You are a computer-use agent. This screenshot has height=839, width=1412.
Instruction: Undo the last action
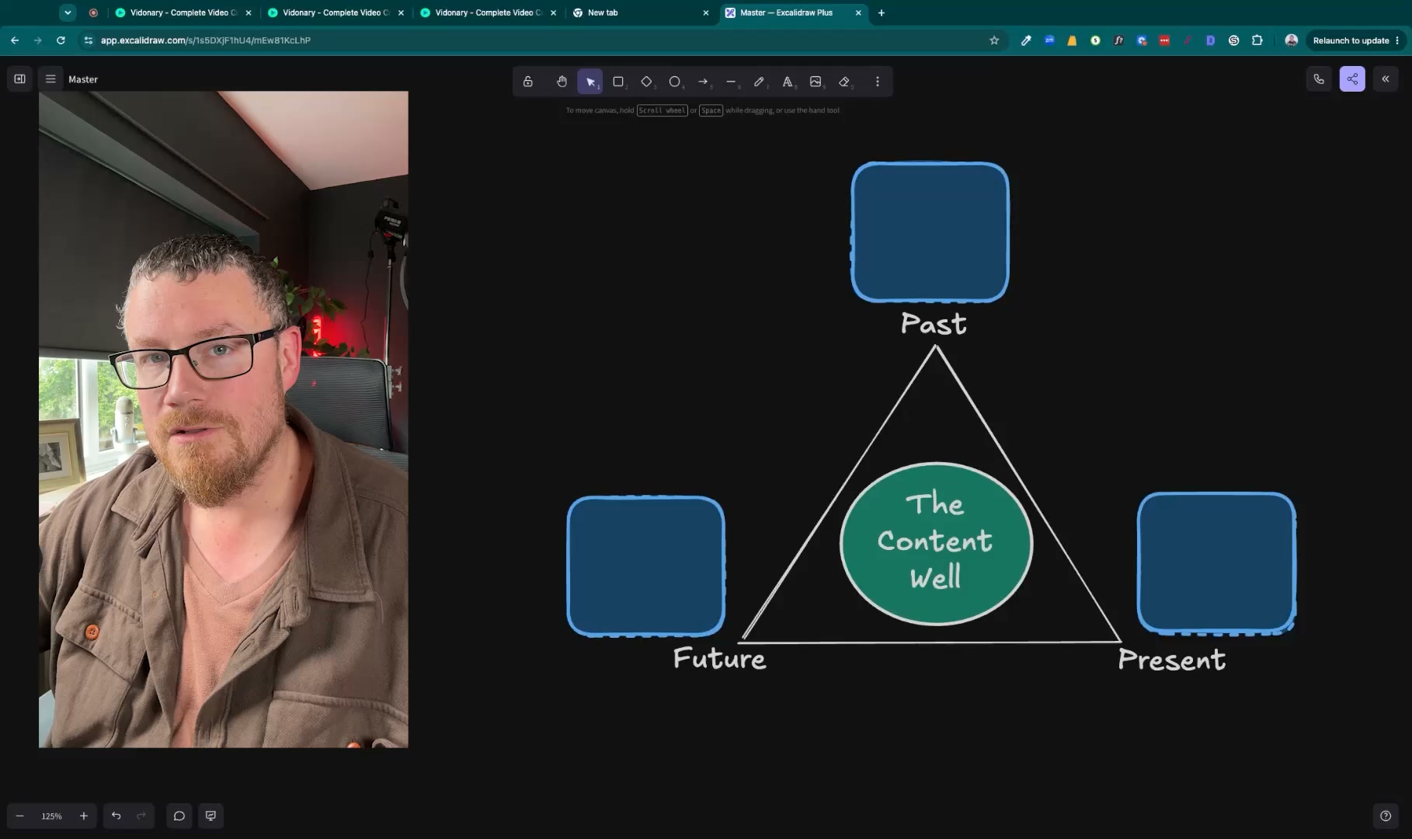(x=117, y=816)
